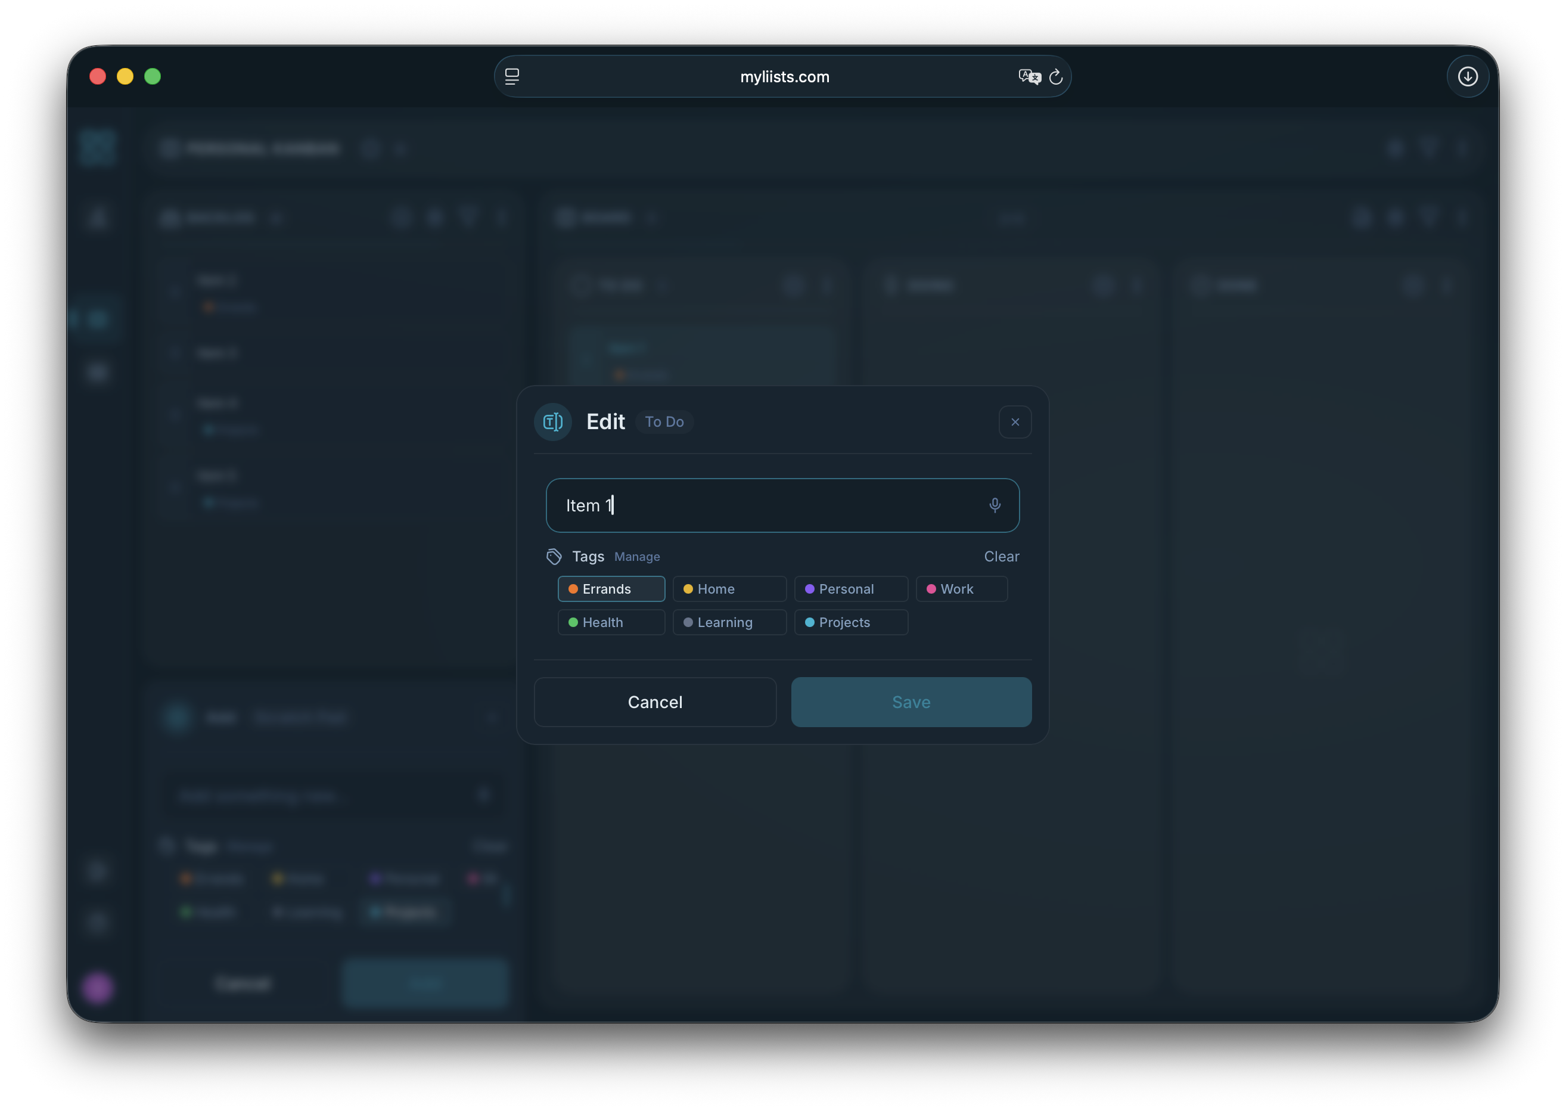Click the tag icon beside the Tags label
This screenshot has width=1566, height=1111.
coord(554,556)
